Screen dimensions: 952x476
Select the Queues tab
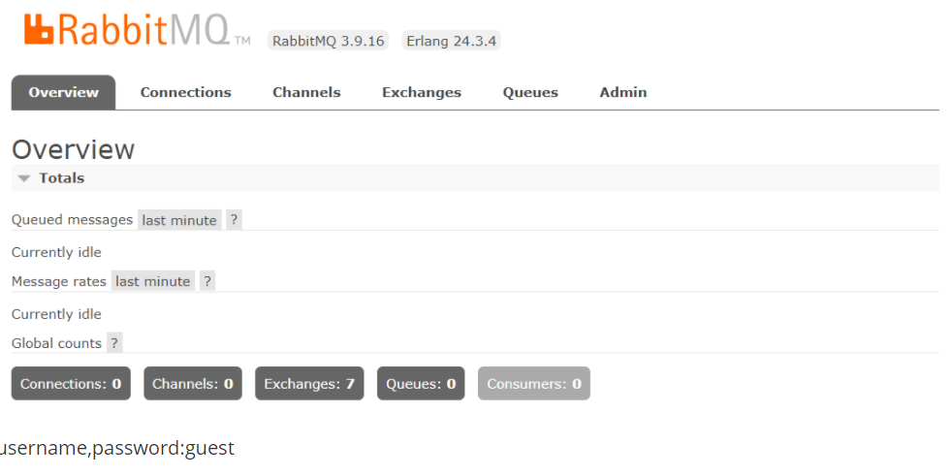click(530, 92)
